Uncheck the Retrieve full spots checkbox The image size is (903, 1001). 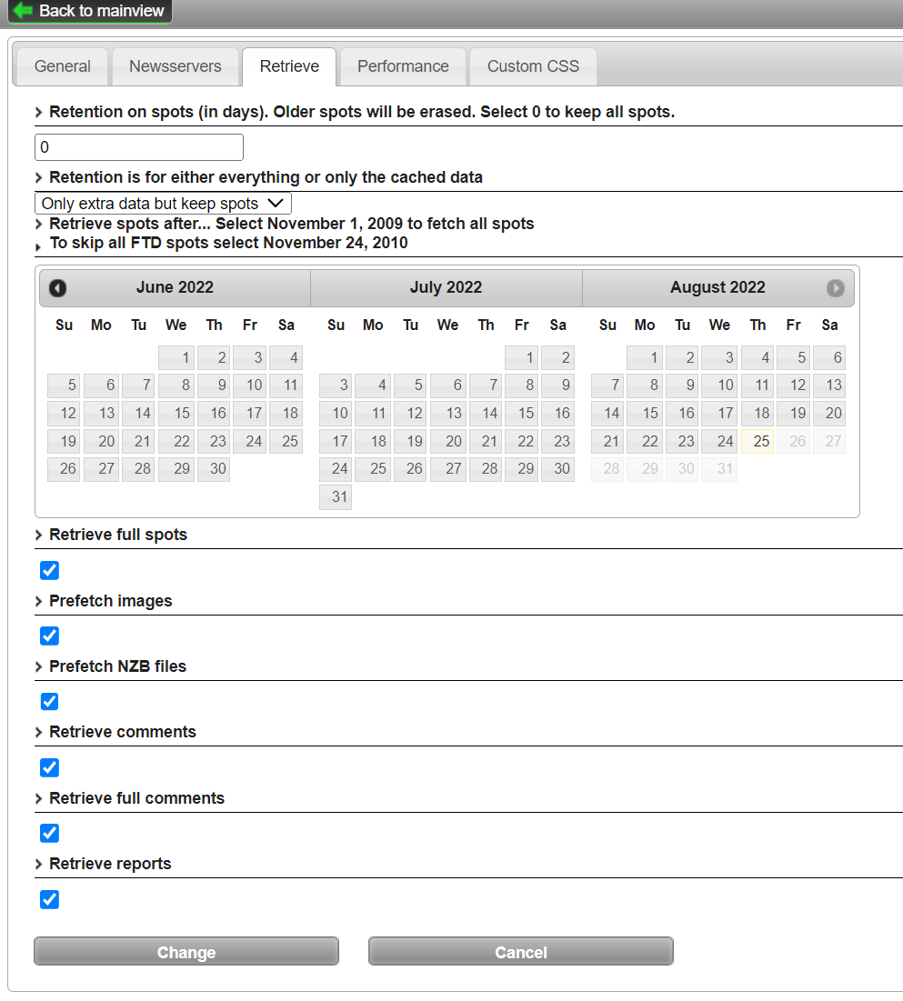[49, 570]
